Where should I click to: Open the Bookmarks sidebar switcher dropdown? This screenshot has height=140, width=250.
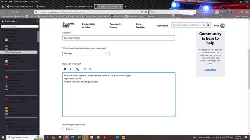pyautogui.click(x=11, y=21)
